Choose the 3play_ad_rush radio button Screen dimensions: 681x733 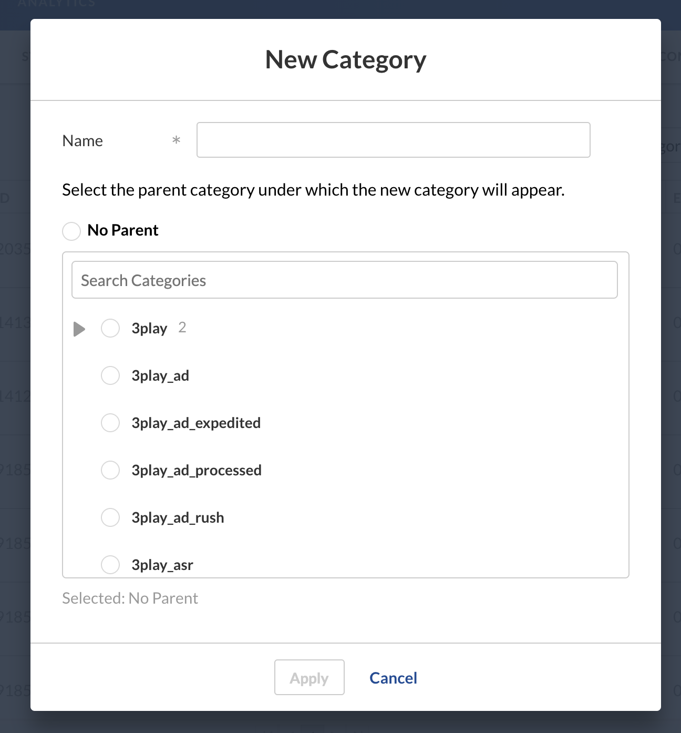[x=110, y=517]
